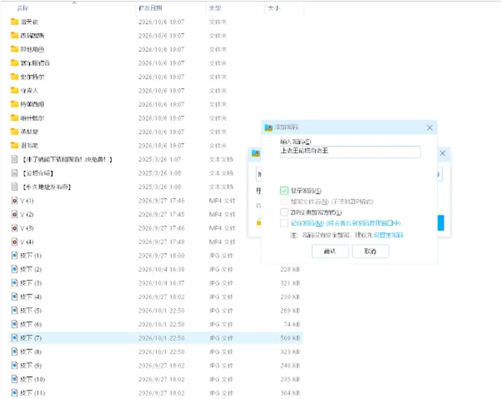Select the V (4) video file icon
501x399 pixels.
click(x=15, y=241)
